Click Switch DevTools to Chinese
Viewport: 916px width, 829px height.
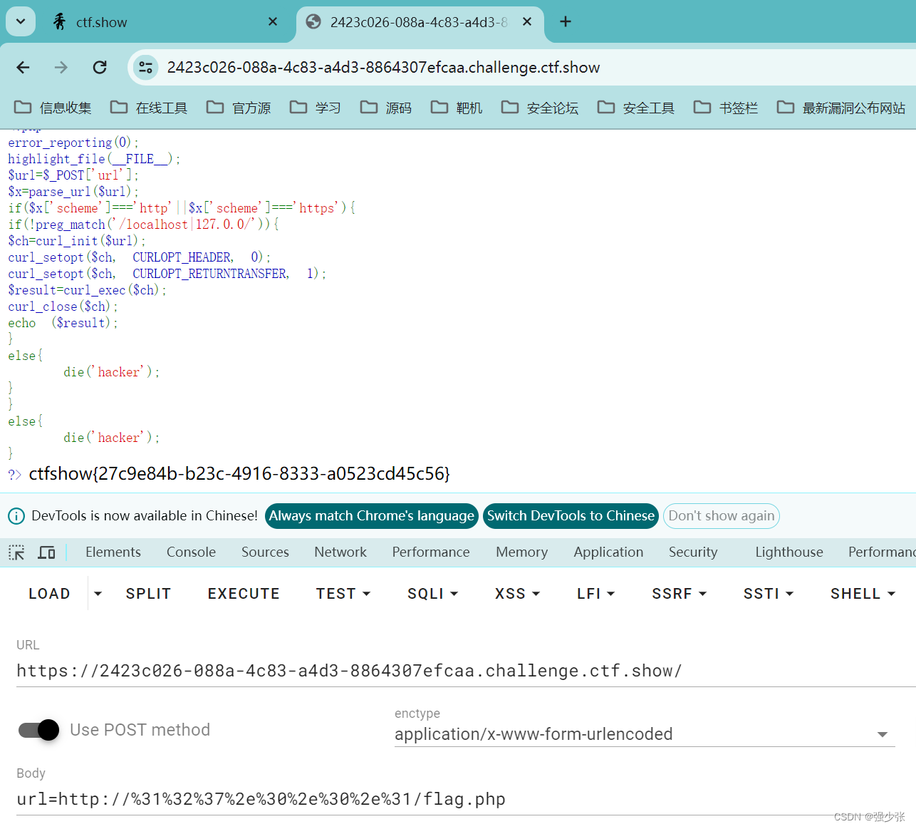571,516
